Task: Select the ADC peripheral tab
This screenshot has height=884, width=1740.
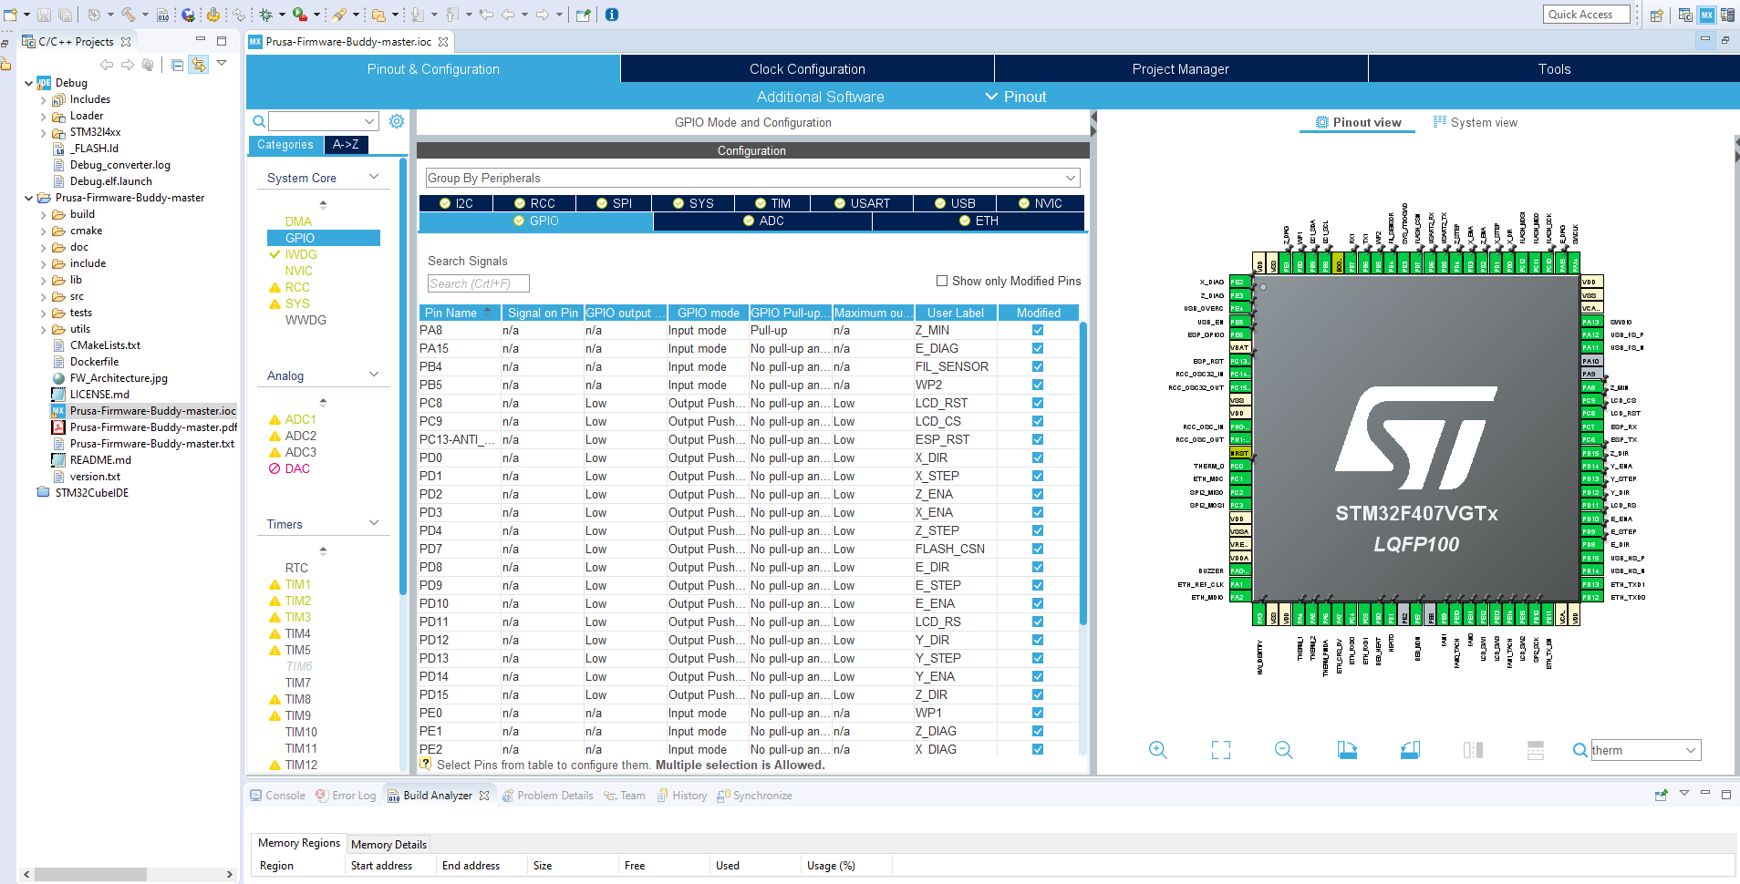Action: [x=762, y=221]
